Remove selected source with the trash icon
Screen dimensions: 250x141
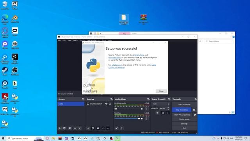(93, 128)
